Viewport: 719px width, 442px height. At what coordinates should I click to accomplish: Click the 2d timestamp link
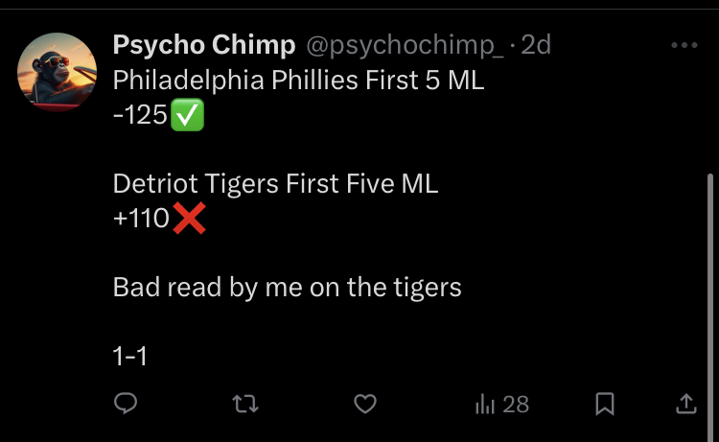[x=536, y=45]
